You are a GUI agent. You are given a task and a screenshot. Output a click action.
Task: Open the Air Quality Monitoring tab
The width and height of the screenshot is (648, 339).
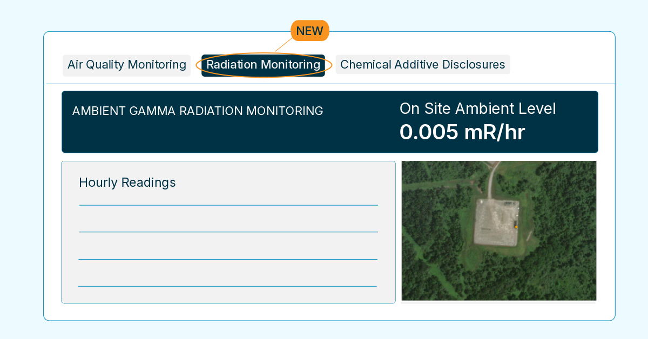pos(127,65)
